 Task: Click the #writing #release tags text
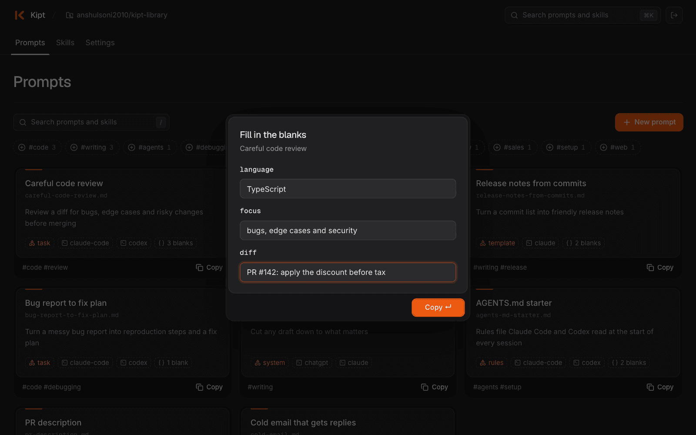[x=500, y=268]
